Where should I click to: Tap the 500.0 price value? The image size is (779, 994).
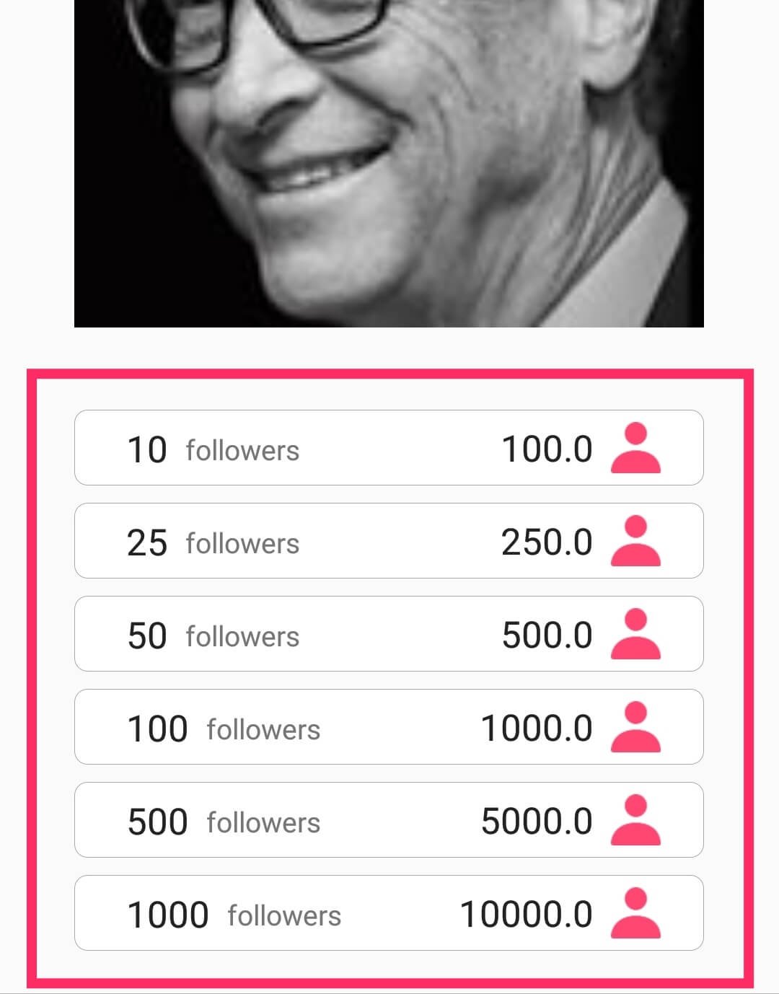point(547,635)
